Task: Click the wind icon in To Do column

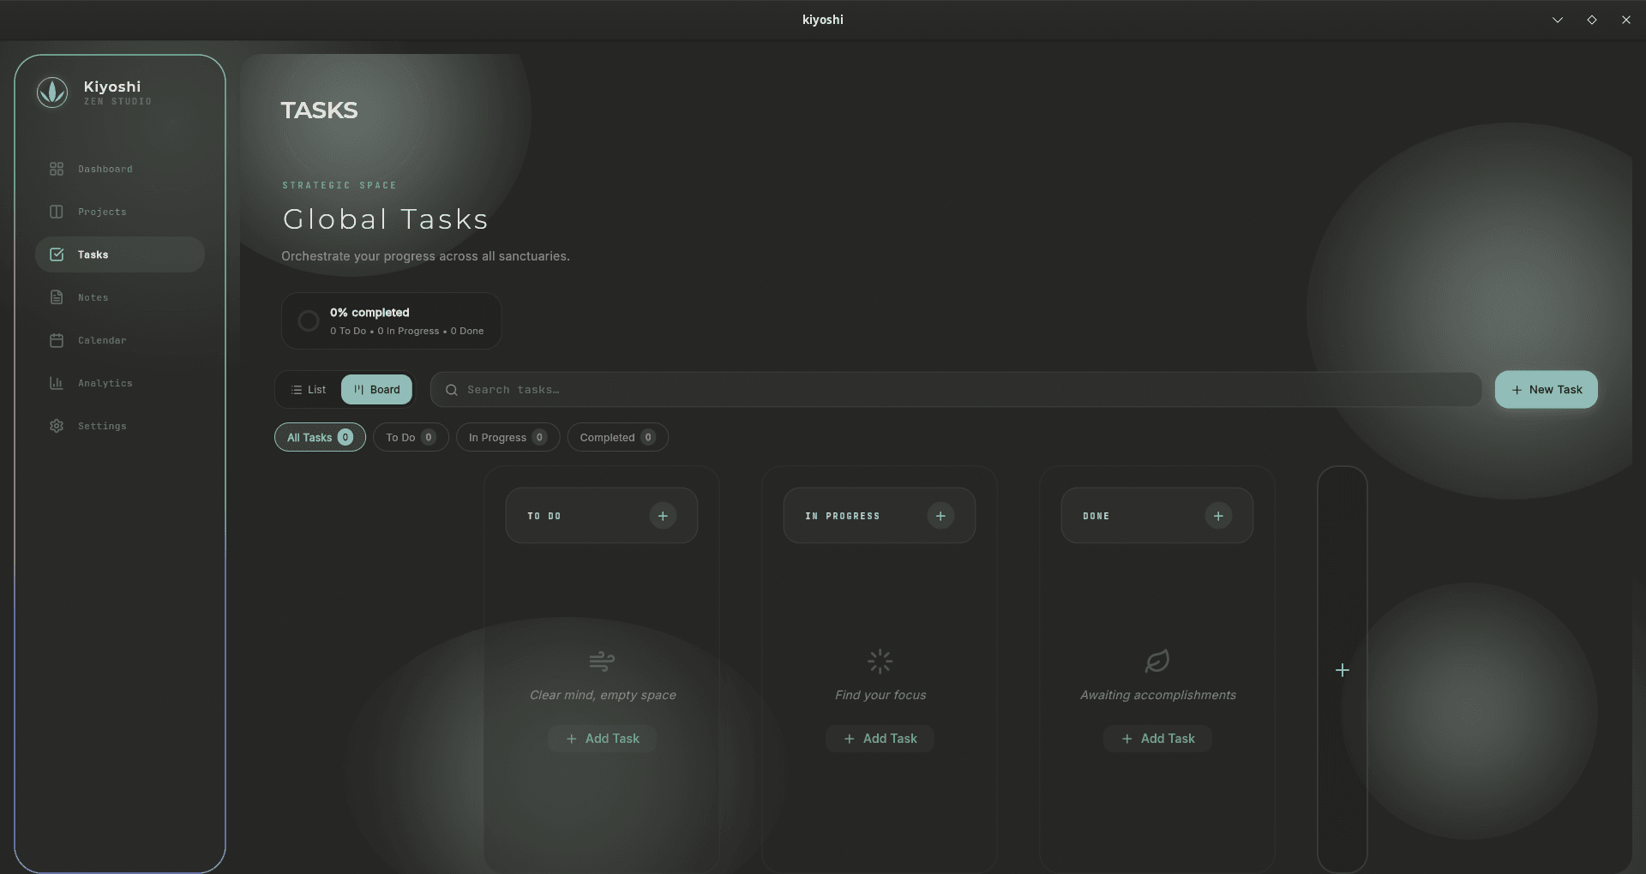Action: 602,661
